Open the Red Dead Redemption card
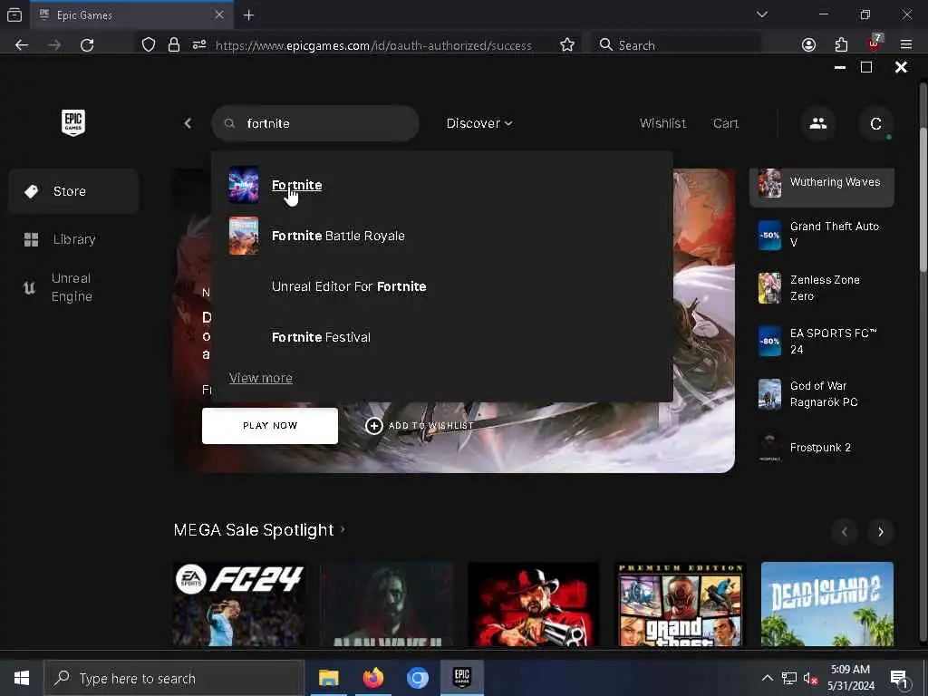Image resolution: width=928 pixels, height=696 pixels. 533,604
